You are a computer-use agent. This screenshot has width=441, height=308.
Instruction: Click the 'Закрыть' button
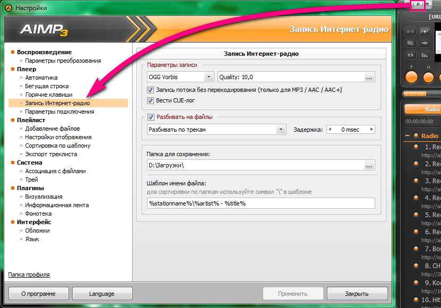pos(356,294)
